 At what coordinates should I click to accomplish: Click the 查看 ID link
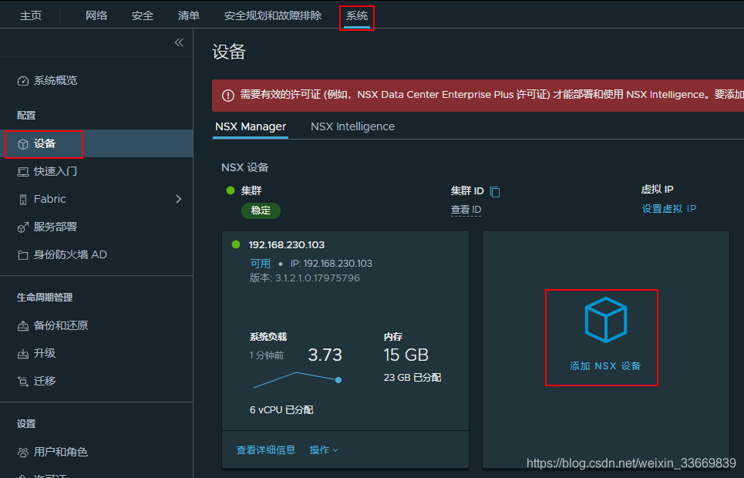pyautogui.click(x=466, y=210)
